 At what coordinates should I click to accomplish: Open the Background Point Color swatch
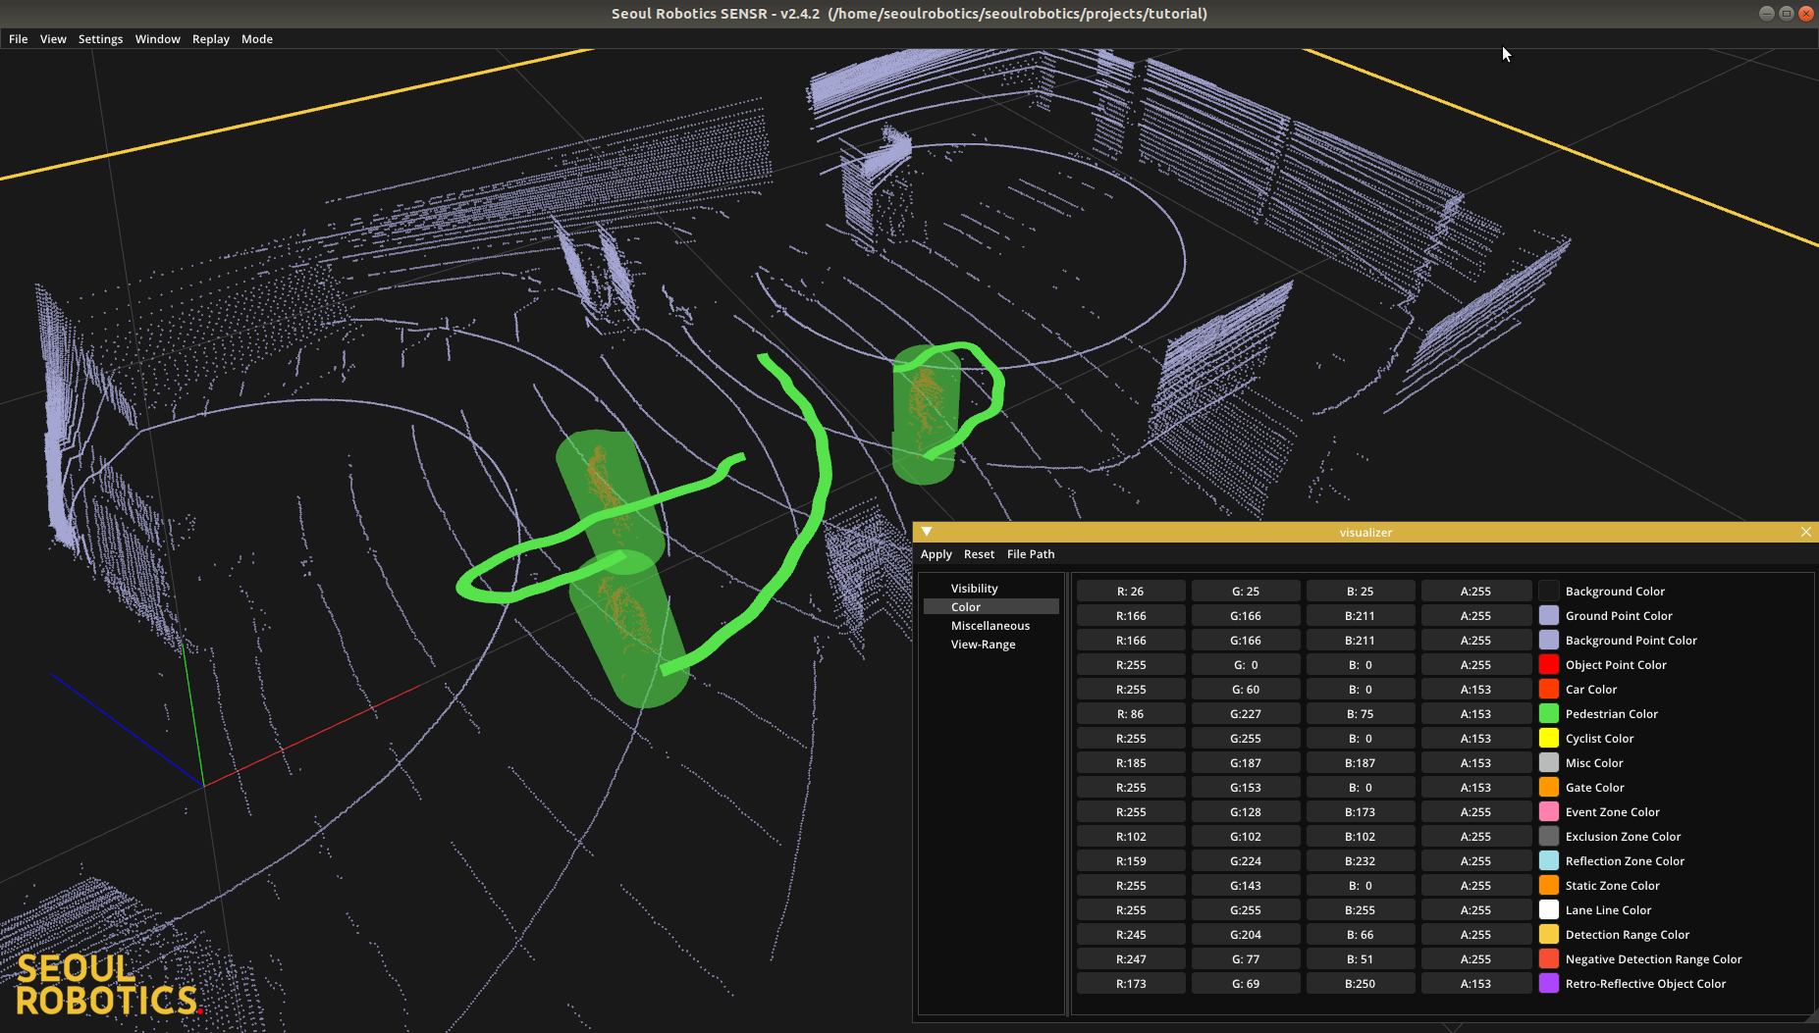coord(1549,641)
